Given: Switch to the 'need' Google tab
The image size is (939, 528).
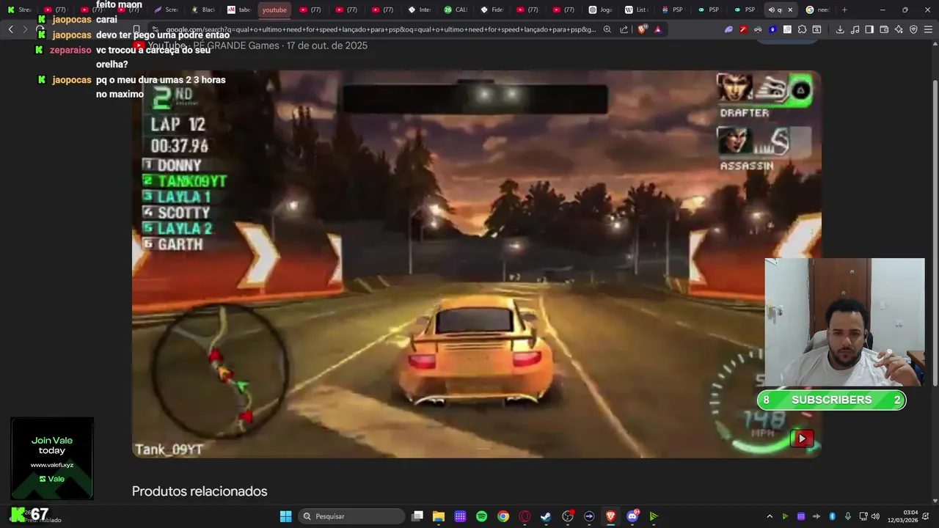Looking at the screenshot, I should (x=819, y=10).
